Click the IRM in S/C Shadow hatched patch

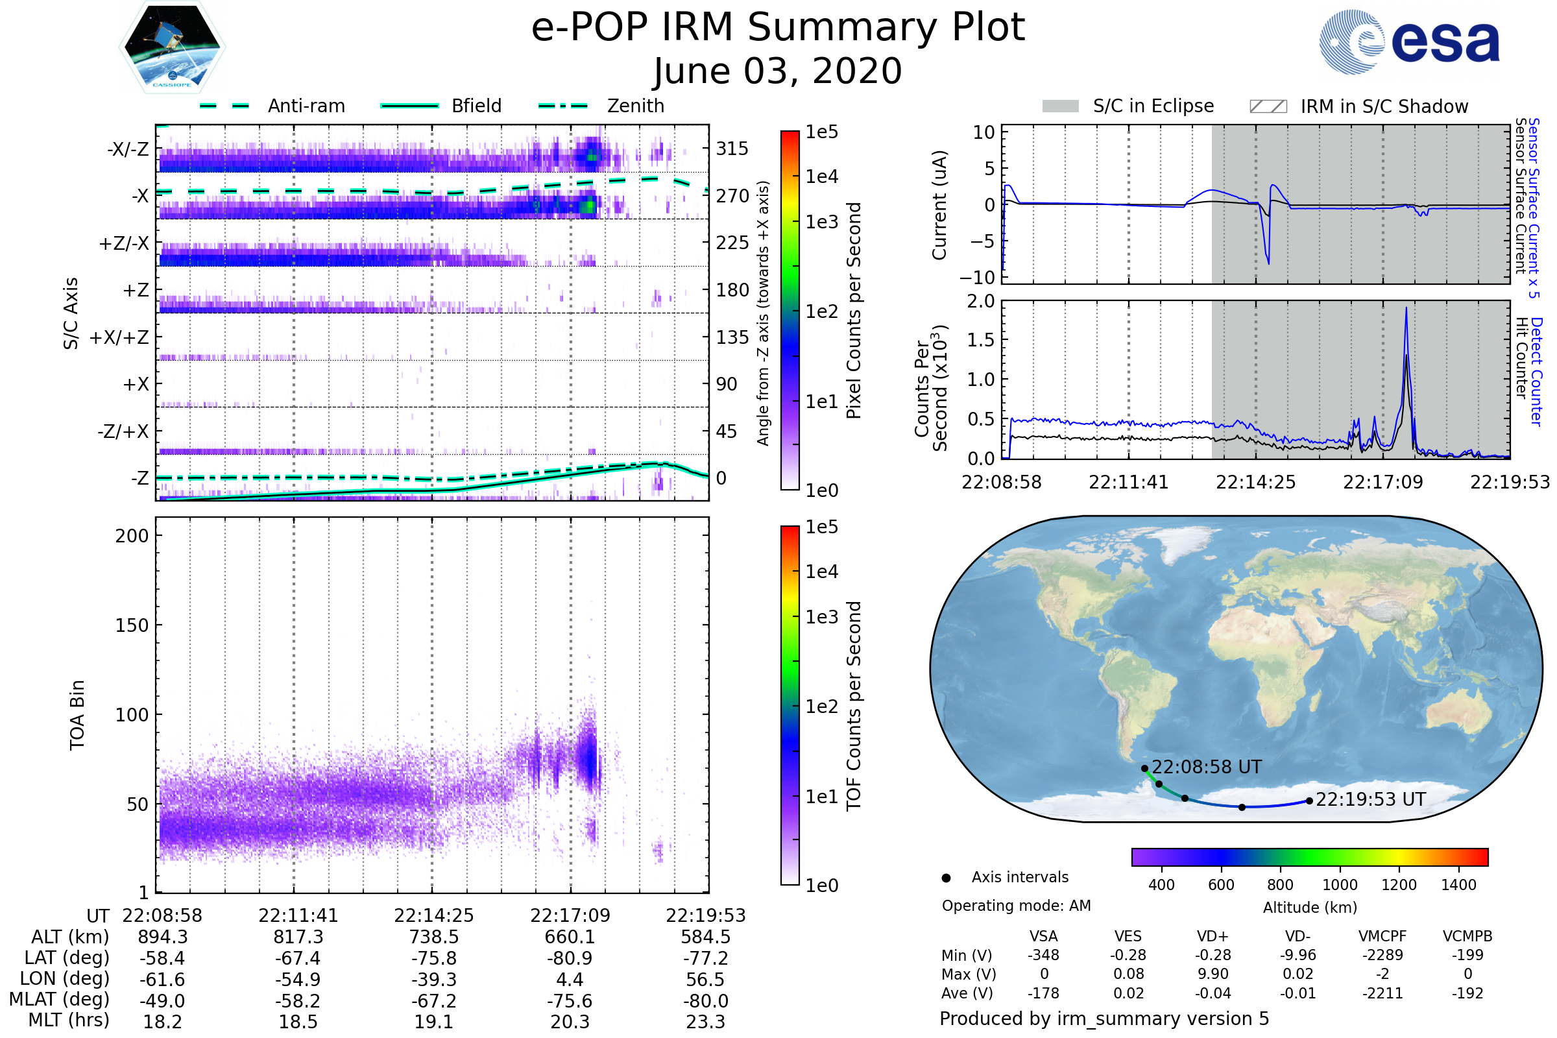pos(1268,106)
